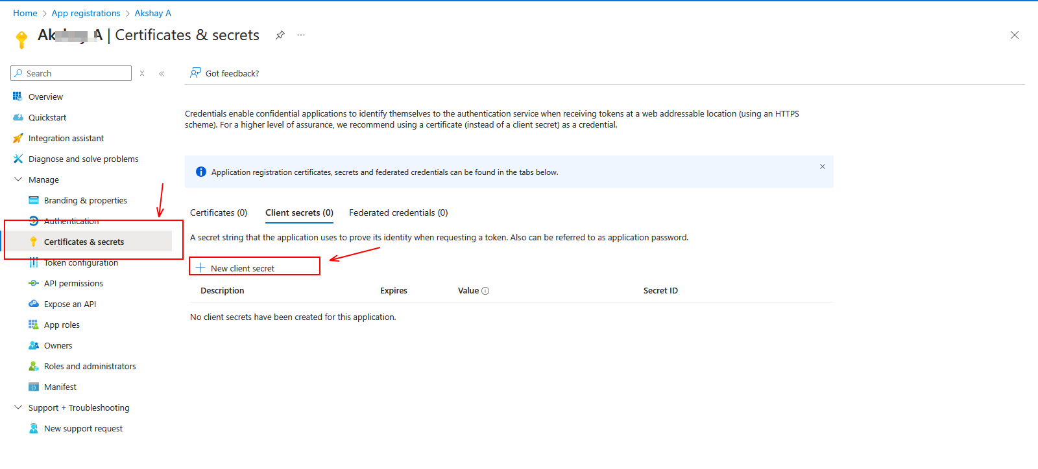Close the Certificates & secrets blade

click(x=1015, y=35)
